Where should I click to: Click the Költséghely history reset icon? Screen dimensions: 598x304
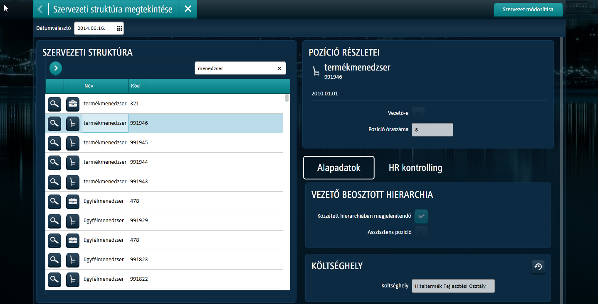click(538, 267)
